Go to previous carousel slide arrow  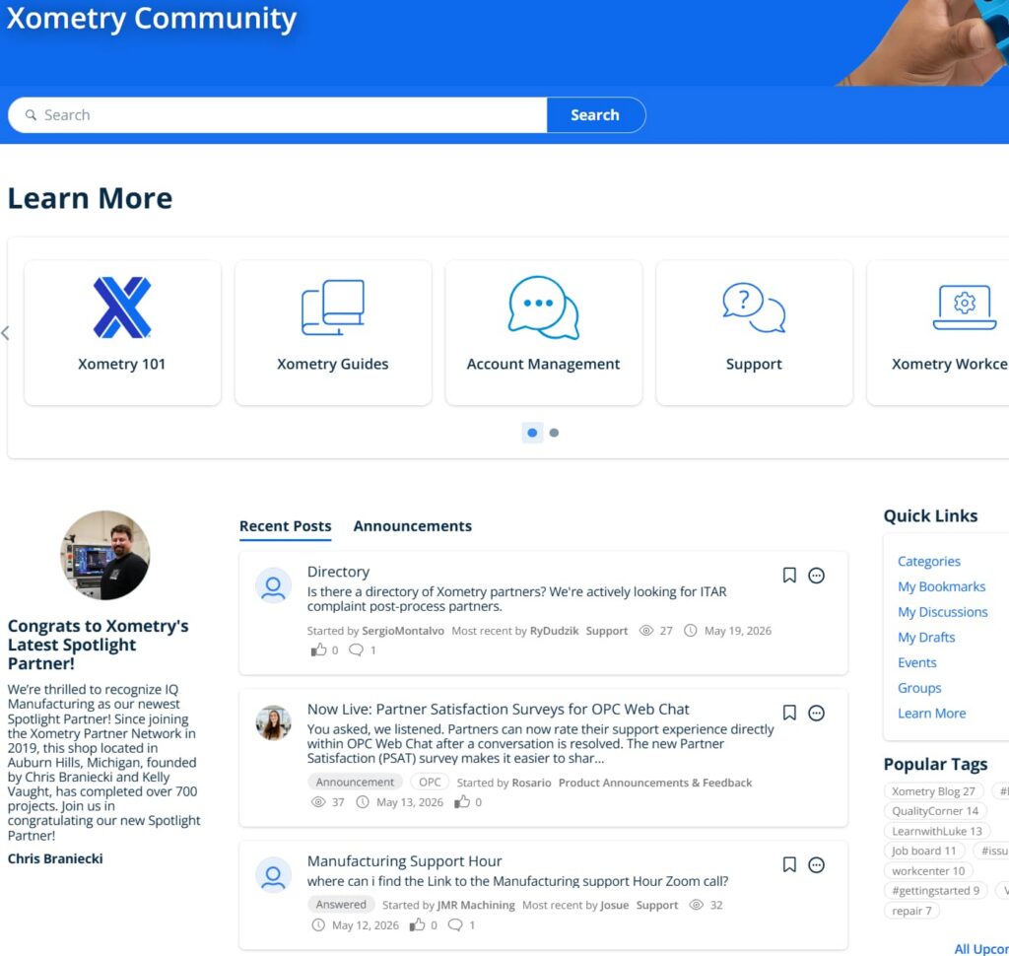tap(6, 333)
